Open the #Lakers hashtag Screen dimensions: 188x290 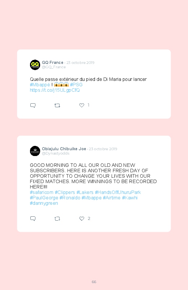coord(85,192)
